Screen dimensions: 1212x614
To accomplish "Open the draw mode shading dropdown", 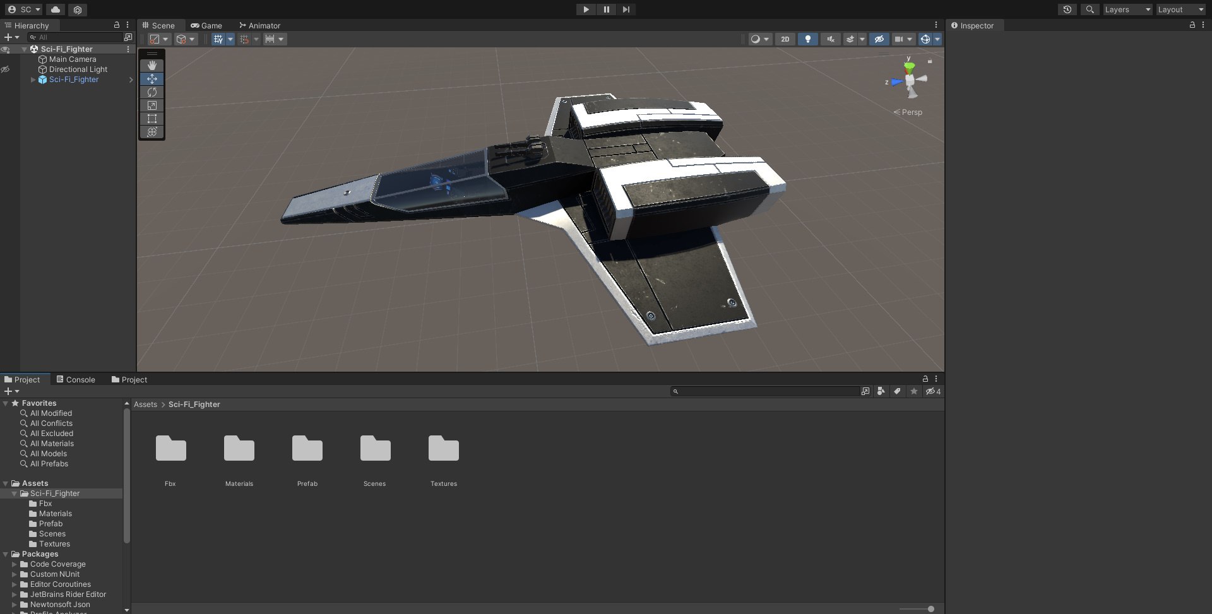I will coord(760,39).
